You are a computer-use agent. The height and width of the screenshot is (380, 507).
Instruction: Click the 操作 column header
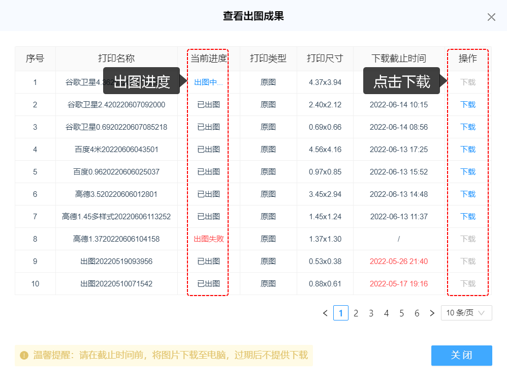point(467,59)
